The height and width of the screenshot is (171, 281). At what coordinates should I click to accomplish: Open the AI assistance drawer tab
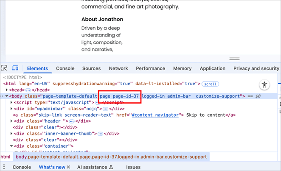[x=95, y=167]
